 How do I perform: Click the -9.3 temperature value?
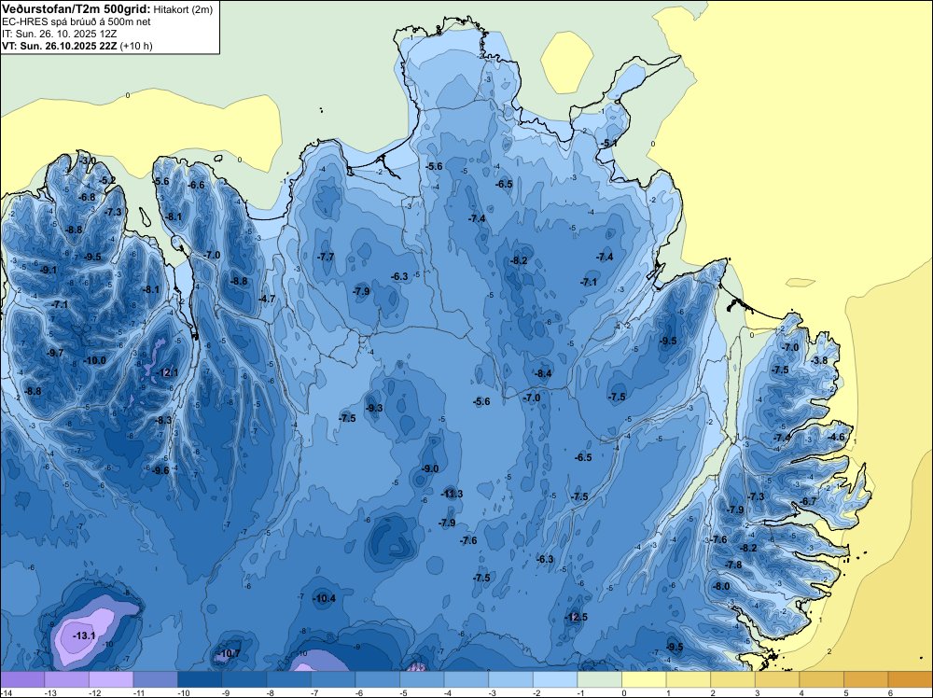click(374, 408)
